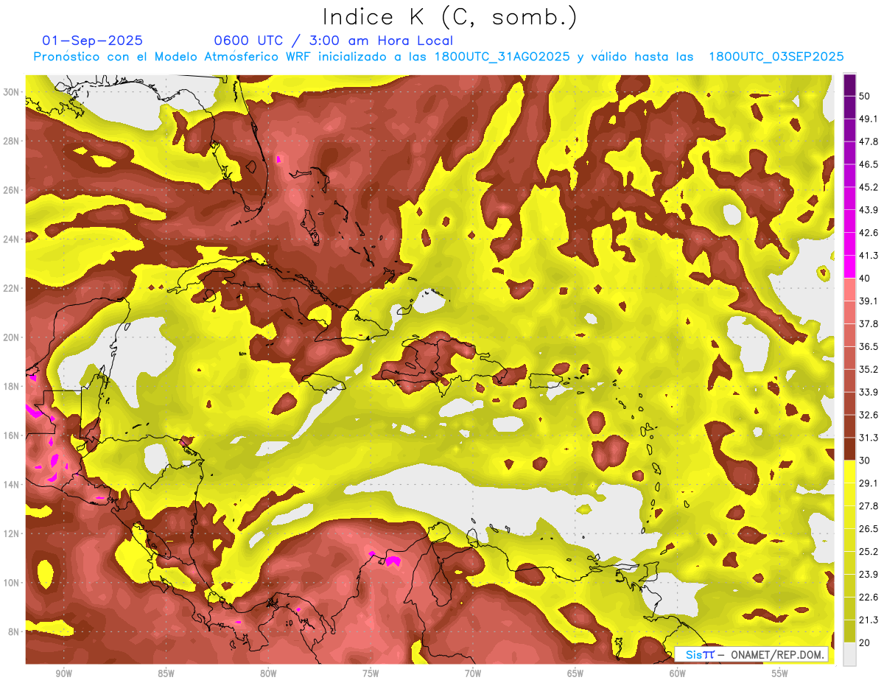Click the 60W longitude label
Viewport: 884px width, 683px height.
click(x=678, y=673)
